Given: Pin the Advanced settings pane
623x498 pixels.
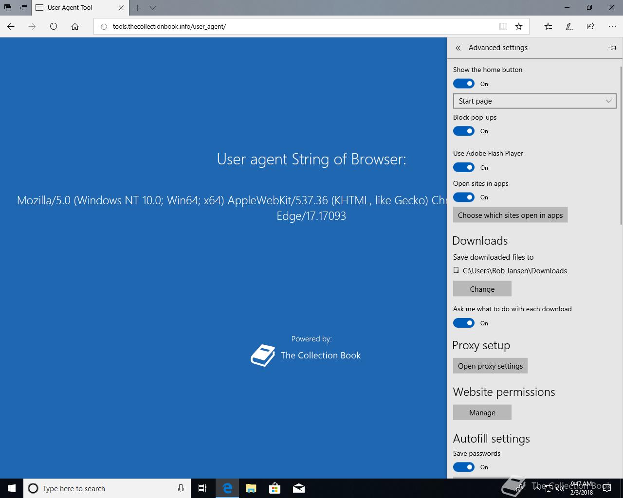Looking at the screenshot, I should [612, 48].
